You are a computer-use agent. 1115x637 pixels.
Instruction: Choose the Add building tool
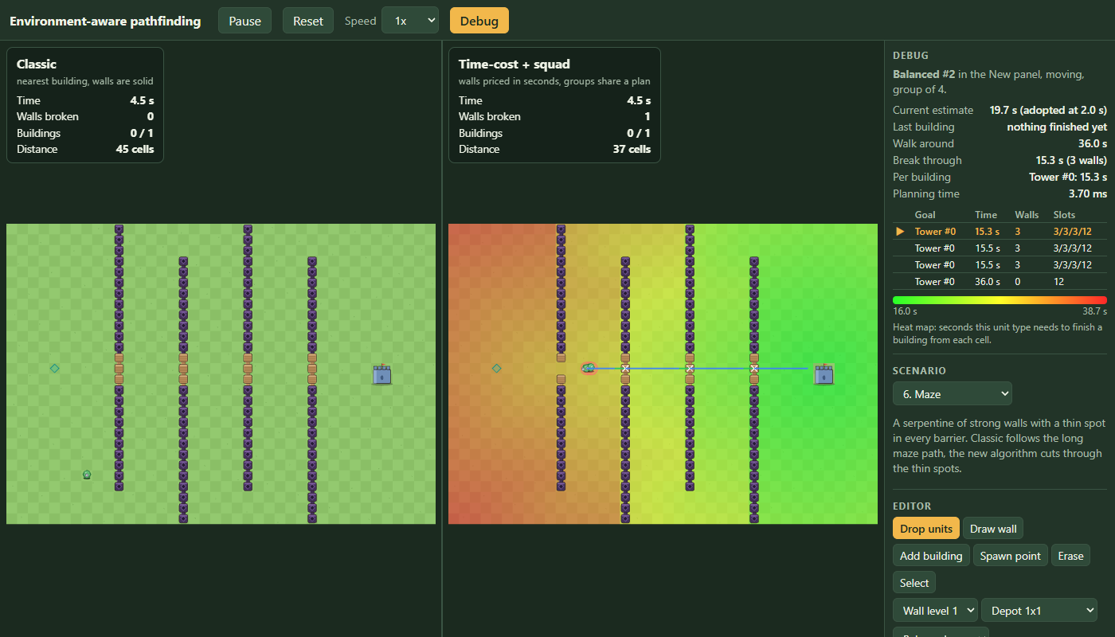[x=931, y=556]
